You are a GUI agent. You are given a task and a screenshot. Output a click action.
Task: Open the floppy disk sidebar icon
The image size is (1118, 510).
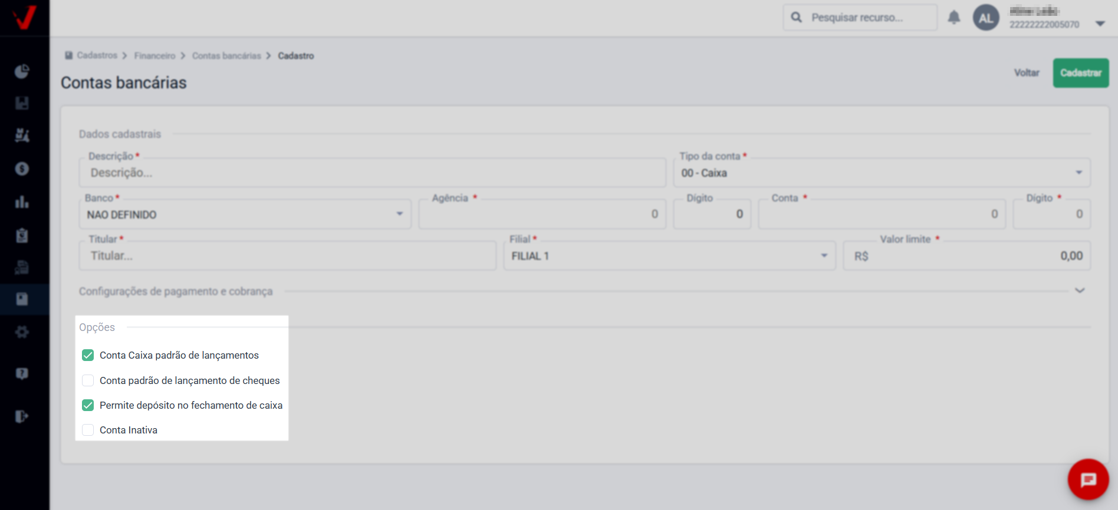click(x=22, y=103)
